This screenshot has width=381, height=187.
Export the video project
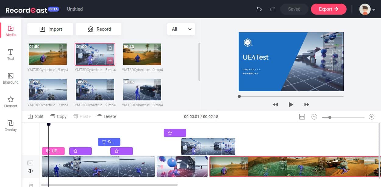(329, 9)
